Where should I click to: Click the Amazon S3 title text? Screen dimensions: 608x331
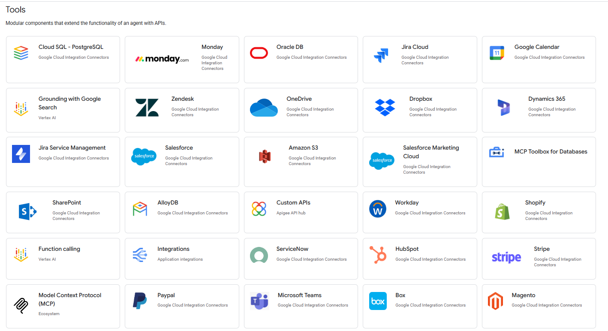(303, 148)
